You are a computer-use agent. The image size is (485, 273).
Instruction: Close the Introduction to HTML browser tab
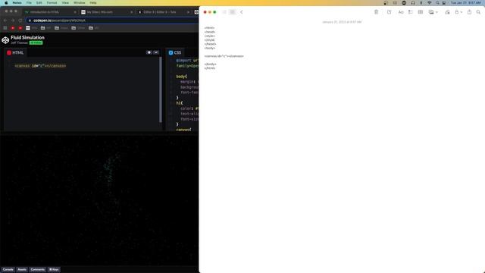point(75,12)
